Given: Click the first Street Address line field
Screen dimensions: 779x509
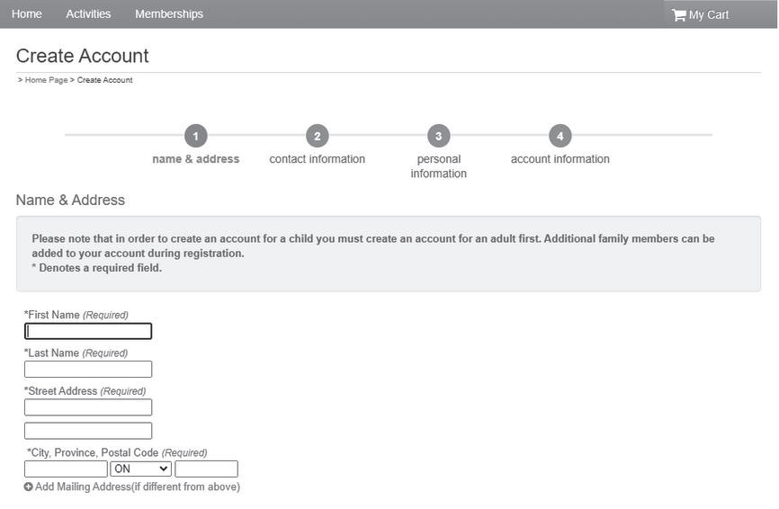Looking at the screenshot, I should (88, 407).
